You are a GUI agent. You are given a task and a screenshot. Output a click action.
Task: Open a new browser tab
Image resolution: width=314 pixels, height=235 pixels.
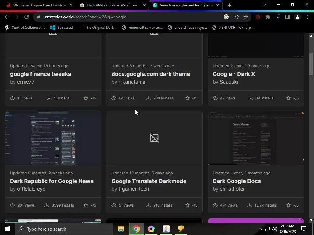click(229, 5)
